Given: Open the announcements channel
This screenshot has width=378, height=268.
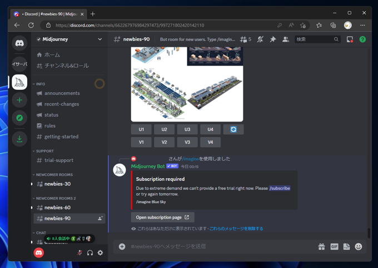Looking at the screenshot, I should [x=69, y=93].
